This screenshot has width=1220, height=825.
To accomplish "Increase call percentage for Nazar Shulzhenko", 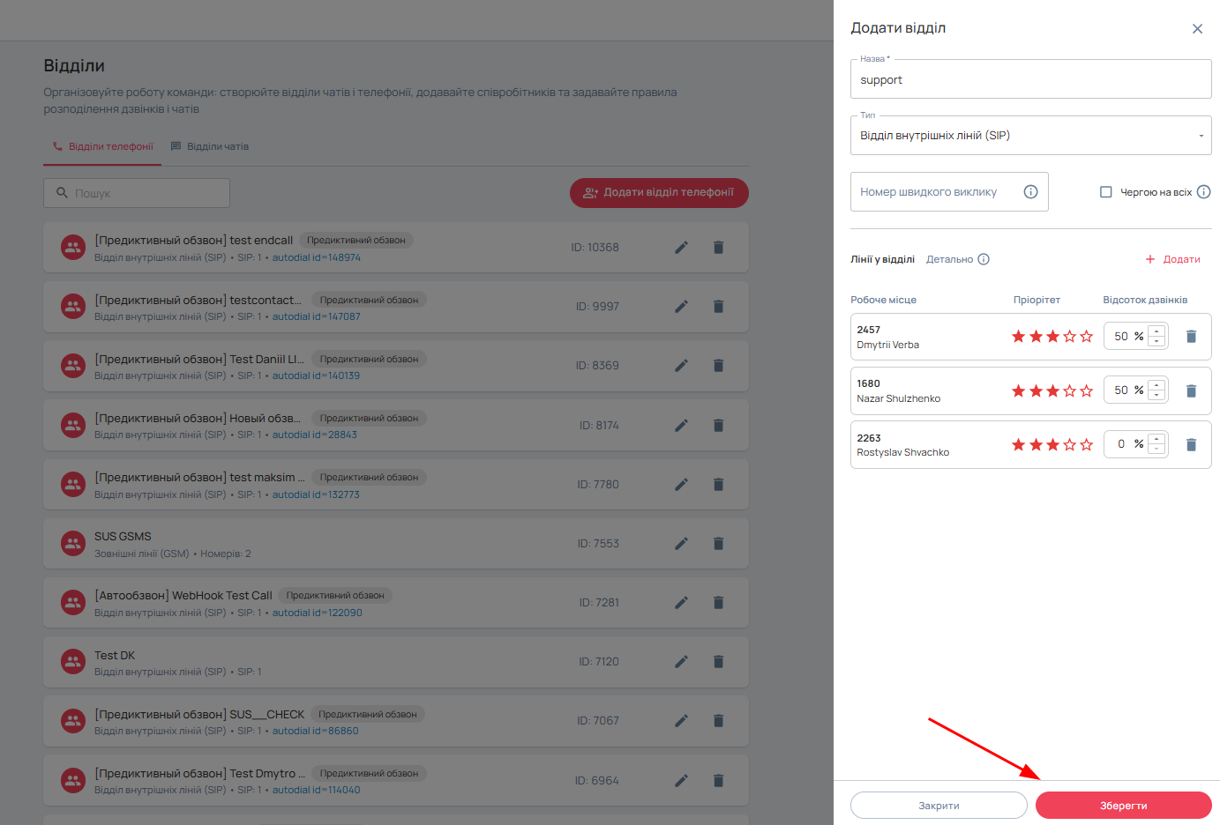I will coord(1156,385).
